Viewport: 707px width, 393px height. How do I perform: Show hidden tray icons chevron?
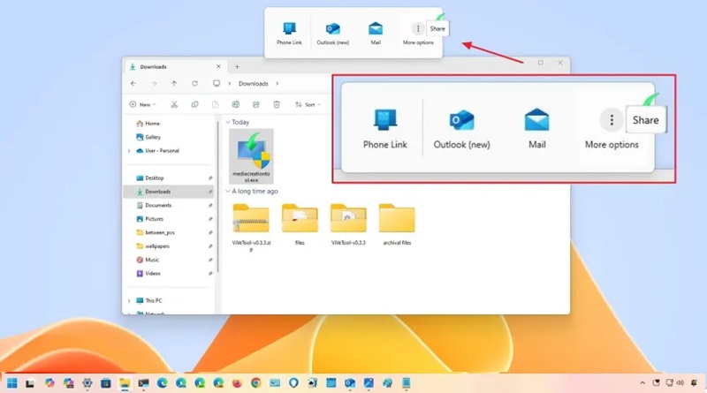click(642, 383)
